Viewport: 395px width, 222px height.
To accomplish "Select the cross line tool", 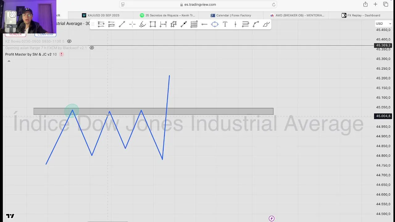I will [132, 24].
